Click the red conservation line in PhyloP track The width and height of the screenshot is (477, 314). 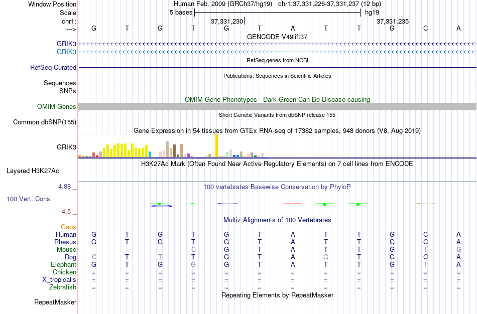(x=292, y=203)
